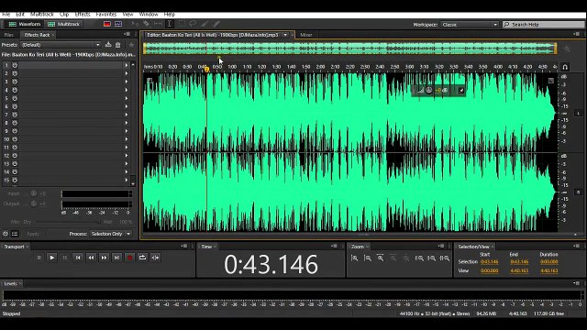Show the Spectral Frequency Display

(107, 24)
